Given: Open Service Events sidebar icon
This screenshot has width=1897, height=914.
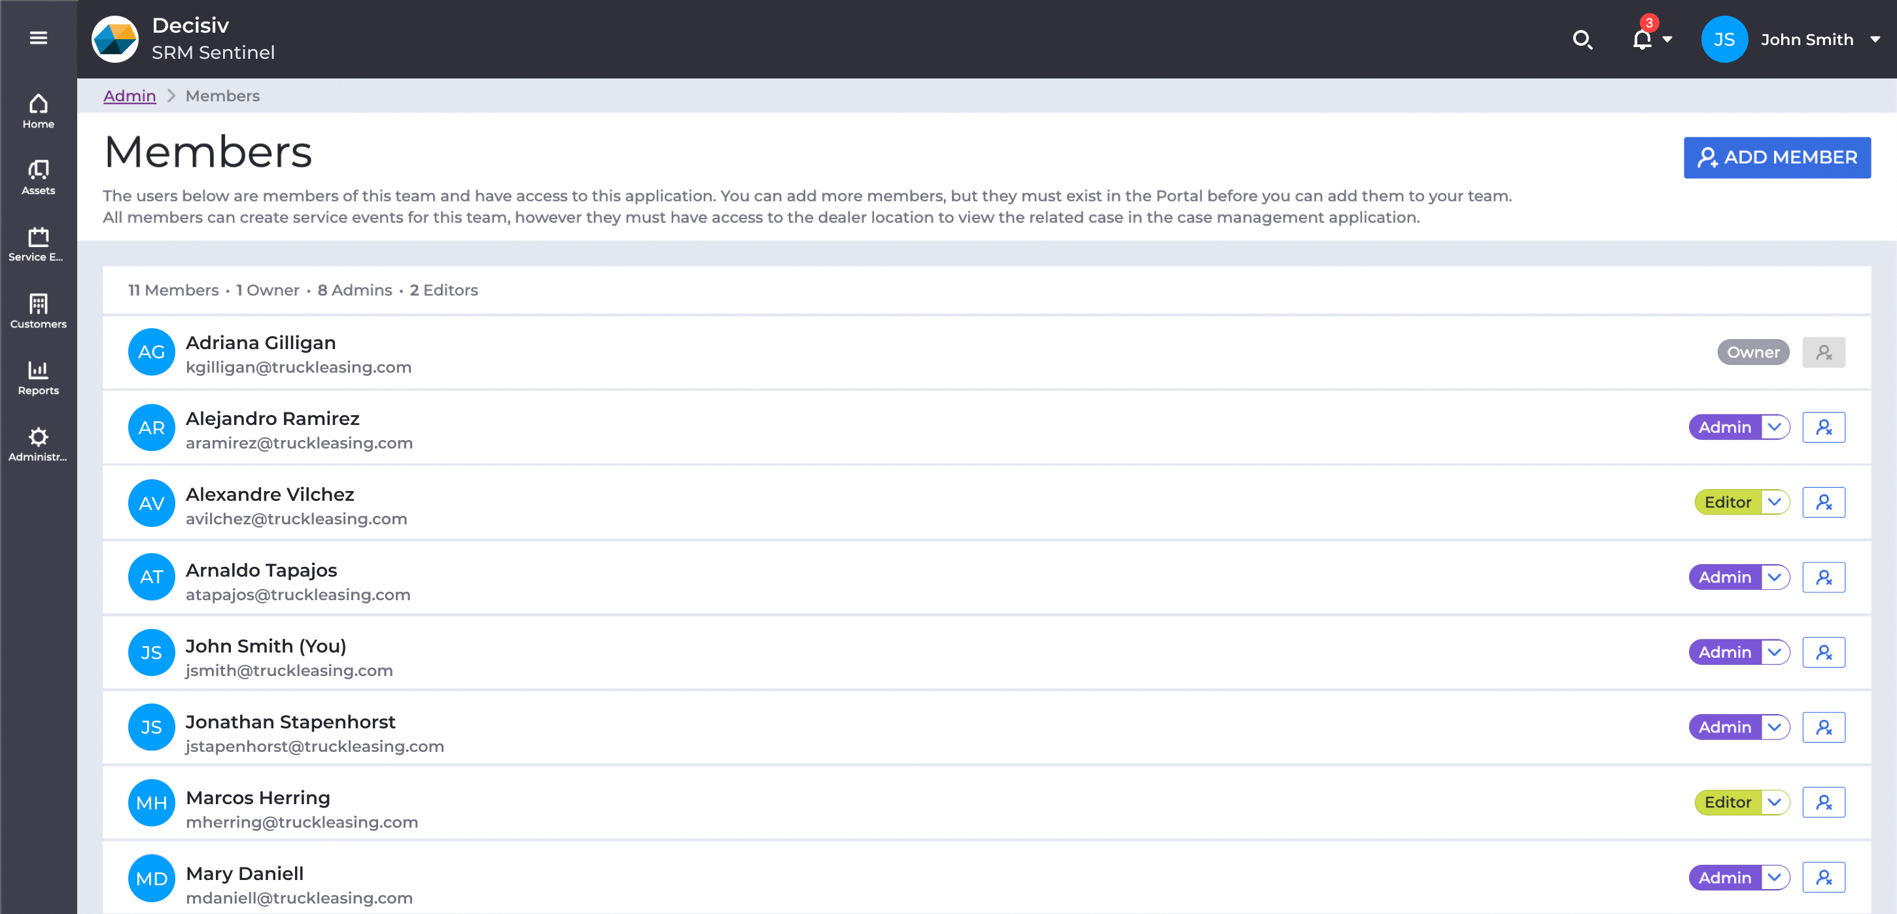Looking at the screenshot, I should (39, 244).
